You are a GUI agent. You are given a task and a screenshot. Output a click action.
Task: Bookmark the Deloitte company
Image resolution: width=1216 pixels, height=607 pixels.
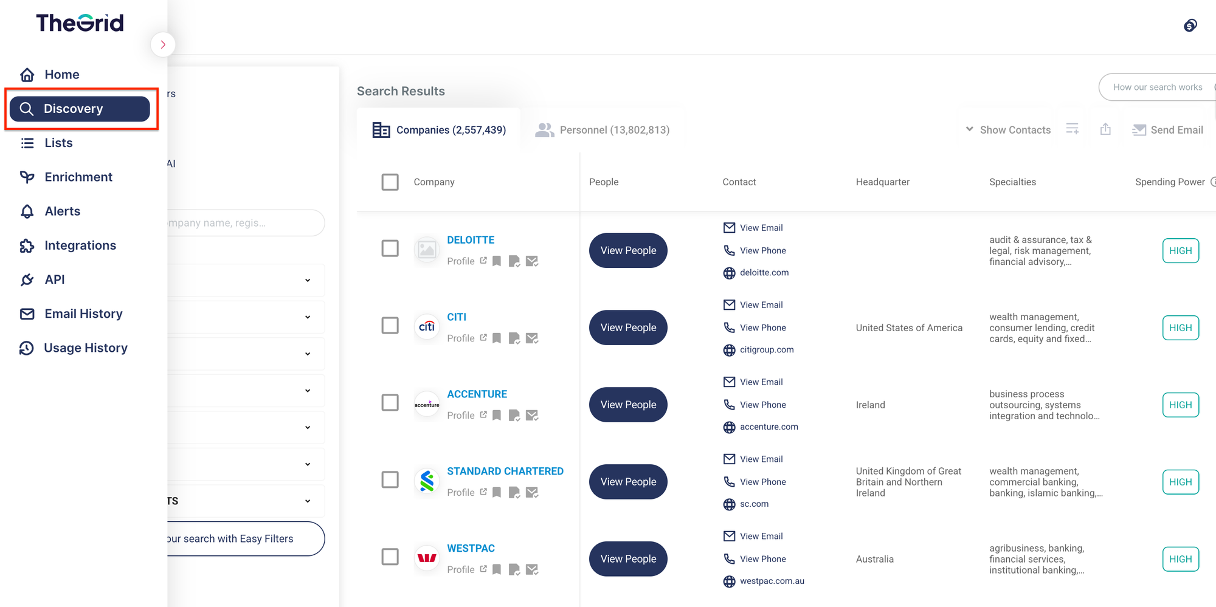coord(497,261)
